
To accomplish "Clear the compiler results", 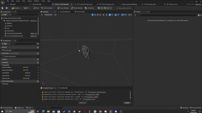I will coord(127,103).
